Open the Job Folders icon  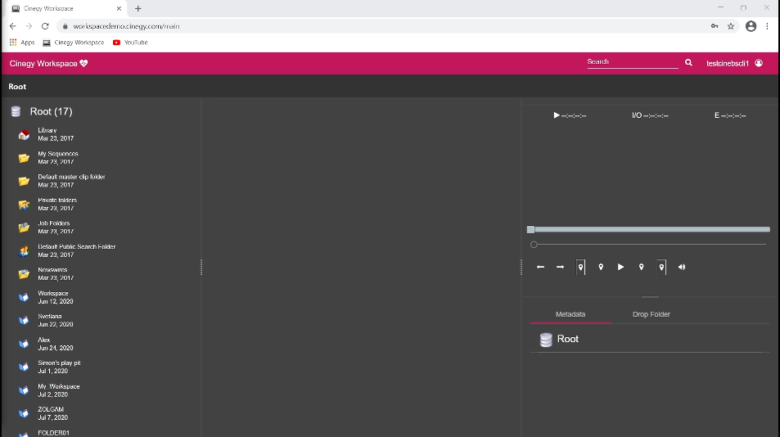(x=24, y=228)
